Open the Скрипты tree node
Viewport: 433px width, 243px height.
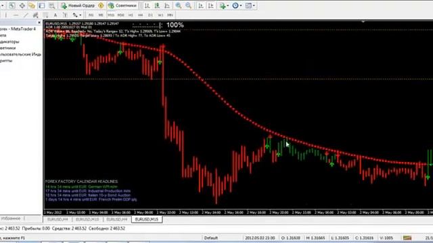6,61
